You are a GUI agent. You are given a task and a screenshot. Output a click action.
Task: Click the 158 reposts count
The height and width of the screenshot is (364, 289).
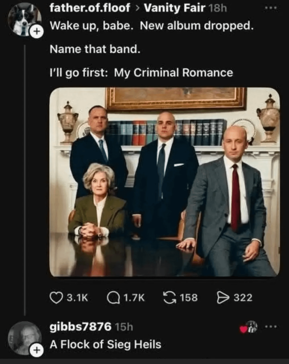click(189, 298)
